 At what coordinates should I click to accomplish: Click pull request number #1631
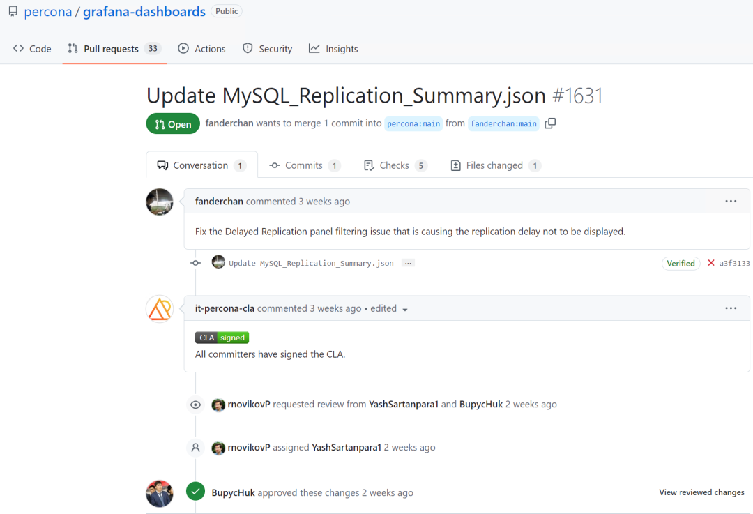[x=578, y=95]
